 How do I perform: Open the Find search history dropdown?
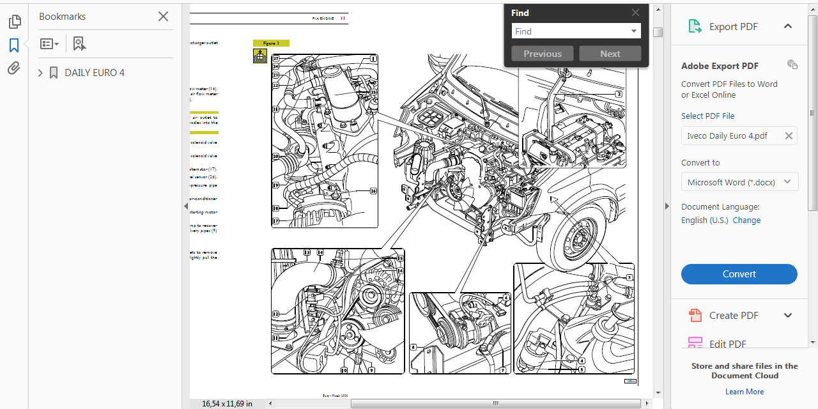tap(633, 31)
